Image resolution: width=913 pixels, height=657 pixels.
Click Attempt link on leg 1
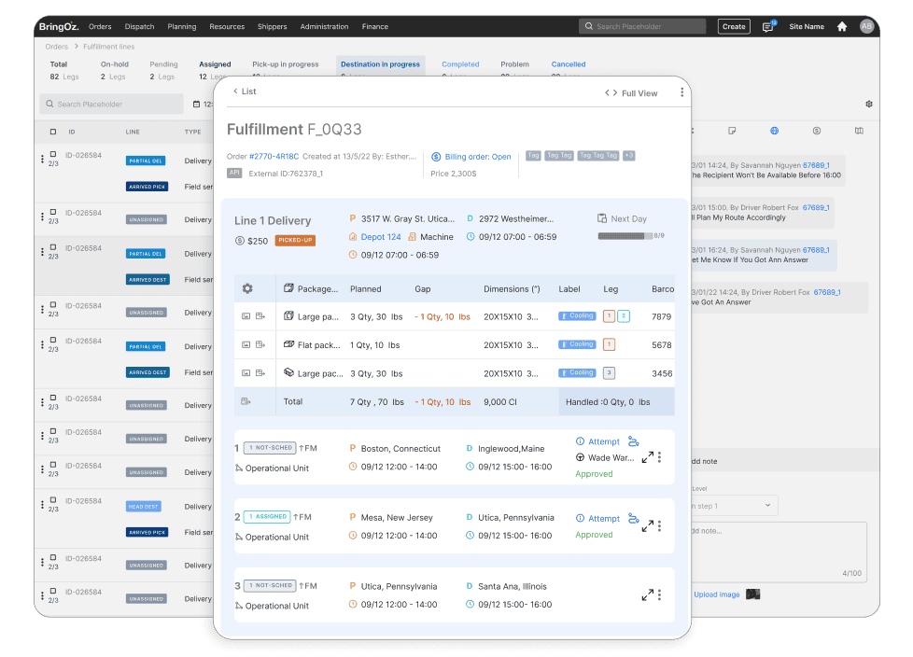pos(604,441)
